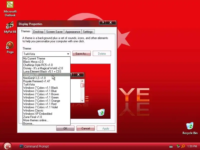This screenshot has width=200, height=150.
Task: Switch to the Themes tab
Action: 25,31
